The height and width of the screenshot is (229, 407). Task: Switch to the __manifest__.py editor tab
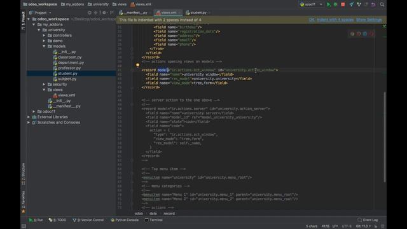[135, 13]
